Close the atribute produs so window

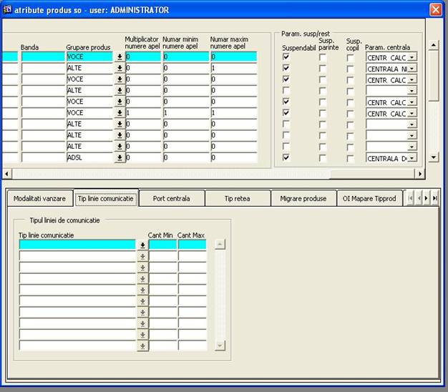pyautogui.click(x=435, y=10)
